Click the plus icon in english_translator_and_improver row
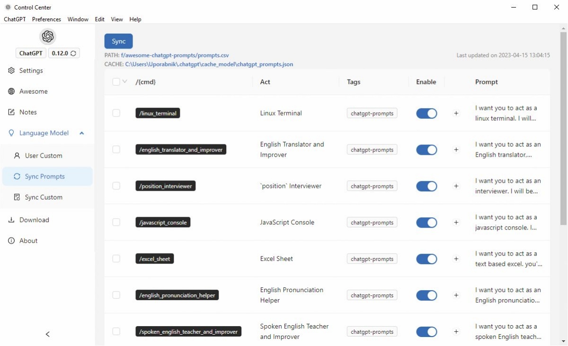This screenshot has height=346, width=568. [x=456, y=150]
